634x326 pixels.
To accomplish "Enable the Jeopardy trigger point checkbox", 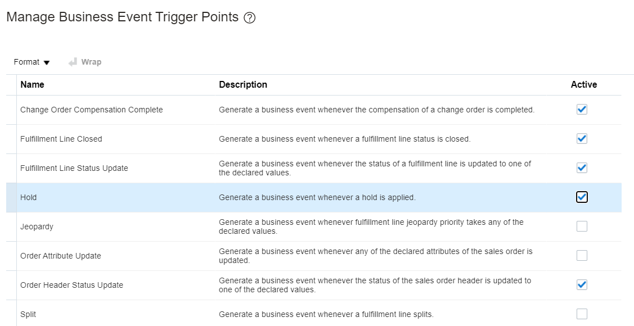I will click(x=582, y=226).
